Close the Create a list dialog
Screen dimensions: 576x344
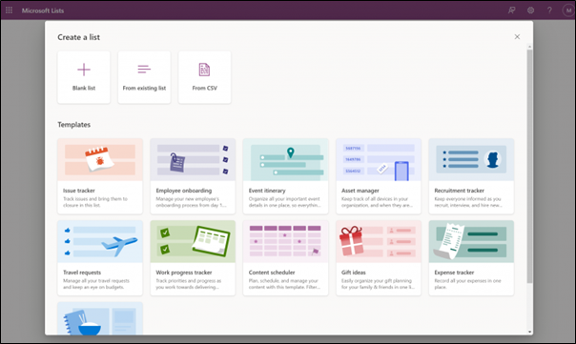tap(517, 37)
